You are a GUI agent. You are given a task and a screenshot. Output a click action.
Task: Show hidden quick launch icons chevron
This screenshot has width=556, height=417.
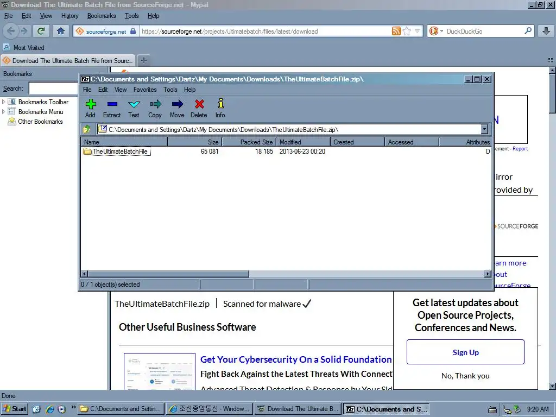point(73,407)
